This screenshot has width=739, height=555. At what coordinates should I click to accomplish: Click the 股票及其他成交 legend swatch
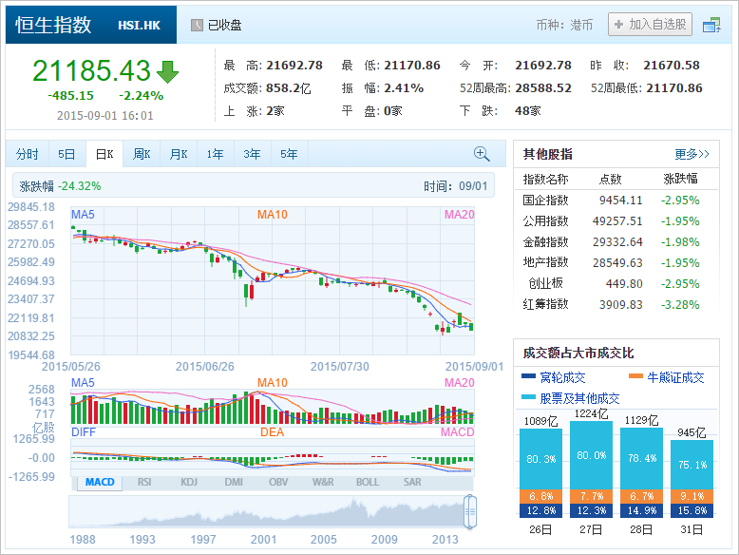click(x=529, y=397)
